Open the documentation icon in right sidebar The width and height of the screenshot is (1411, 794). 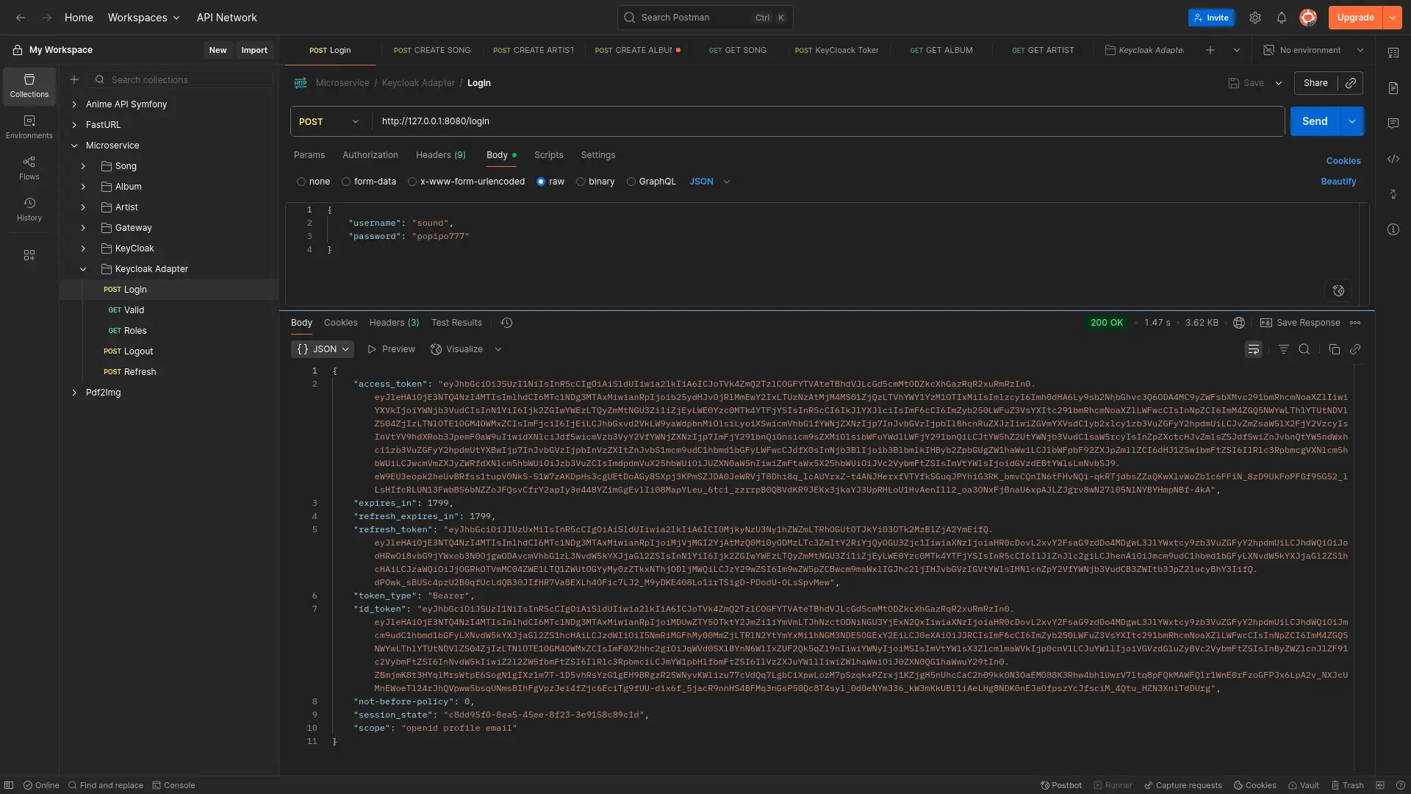tap(1393, 88)
